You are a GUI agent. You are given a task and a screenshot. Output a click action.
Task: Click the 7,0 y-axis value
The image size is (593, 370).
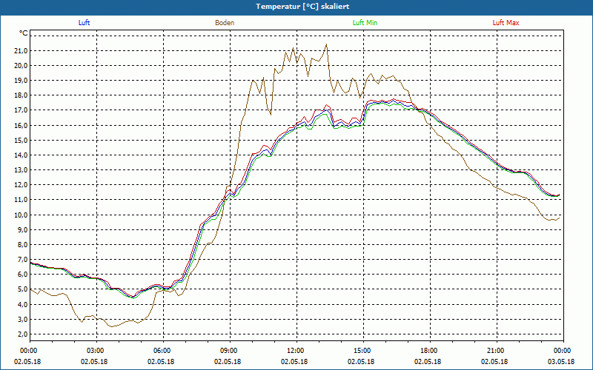(22, 260)
